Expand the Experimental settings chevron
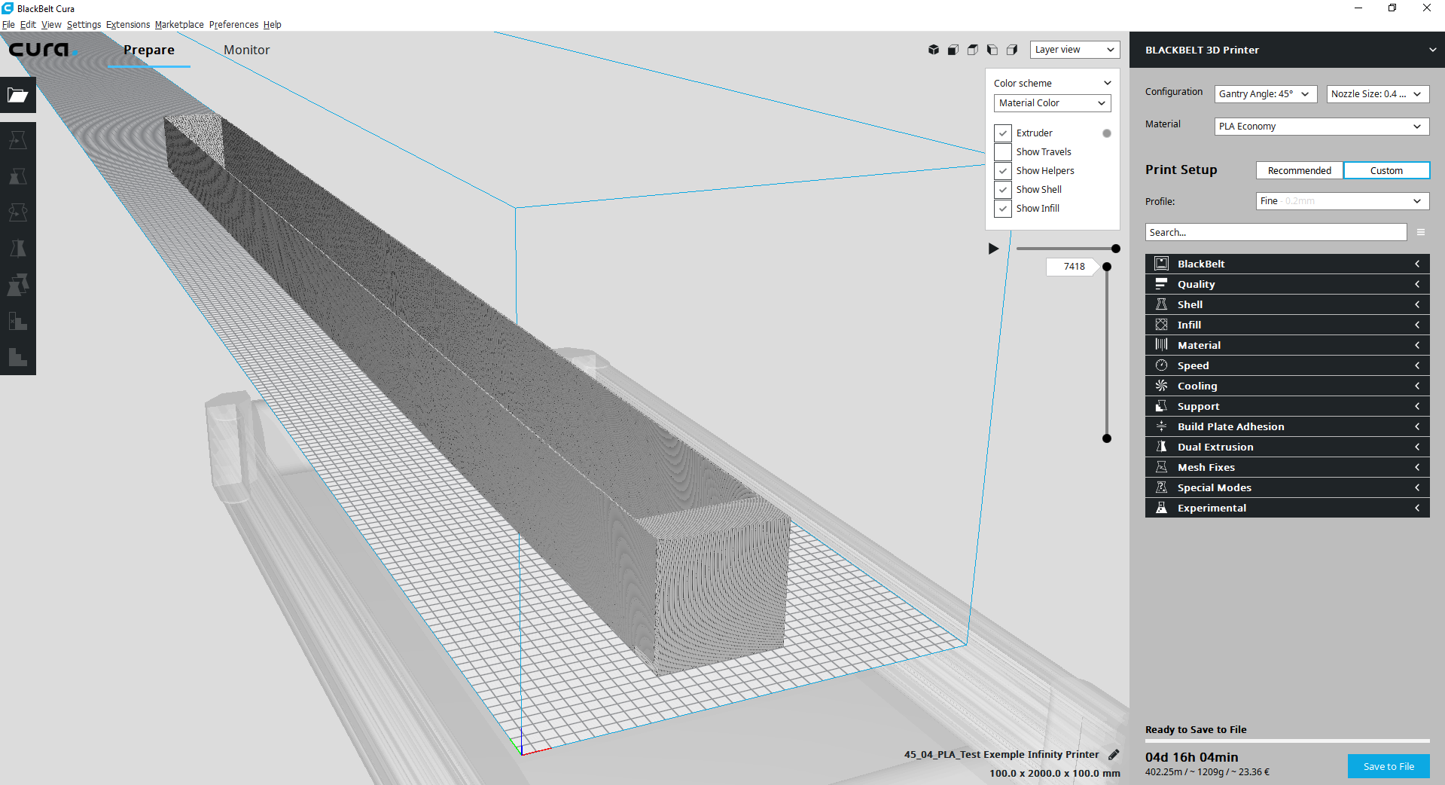 click(1416, 508)
